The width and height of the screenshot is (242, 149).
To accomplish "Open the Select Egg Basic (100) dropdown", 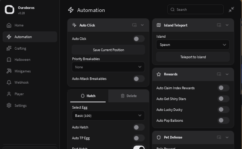I will pyautogui.click(x=108, y=115).
